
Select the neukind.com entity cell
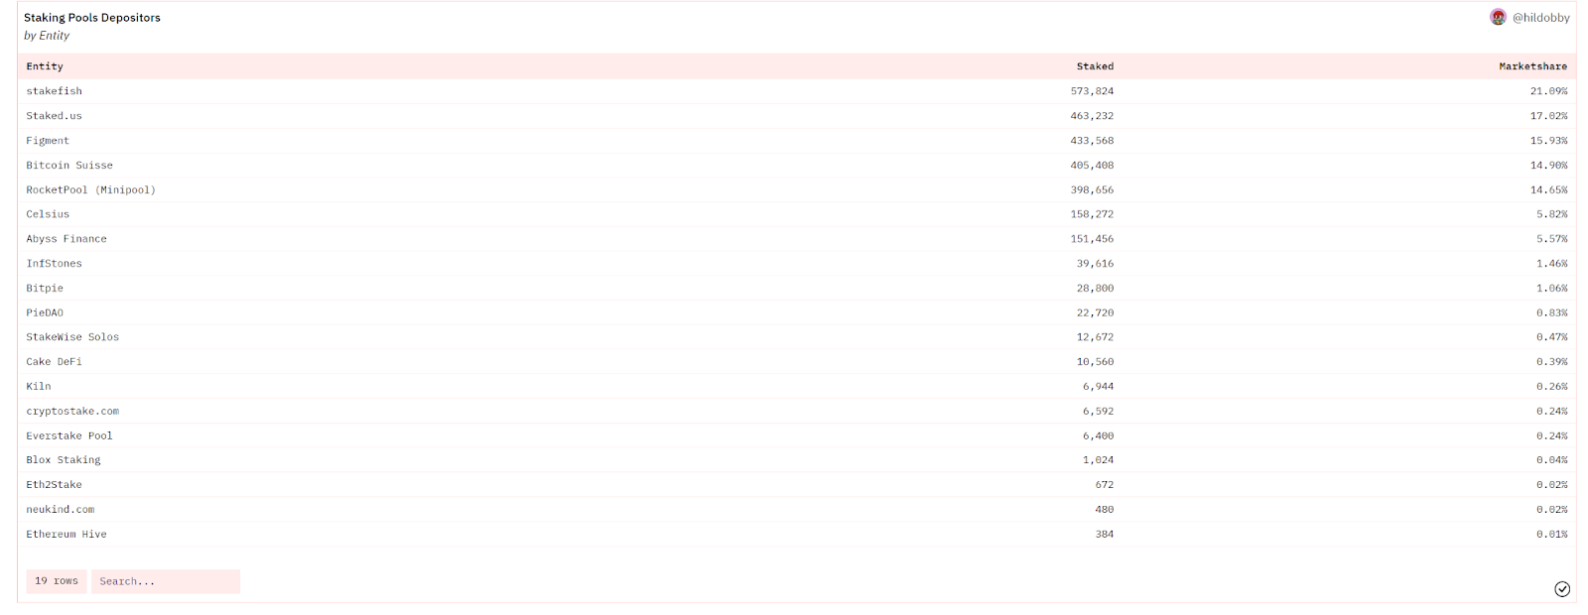[61, 510]
